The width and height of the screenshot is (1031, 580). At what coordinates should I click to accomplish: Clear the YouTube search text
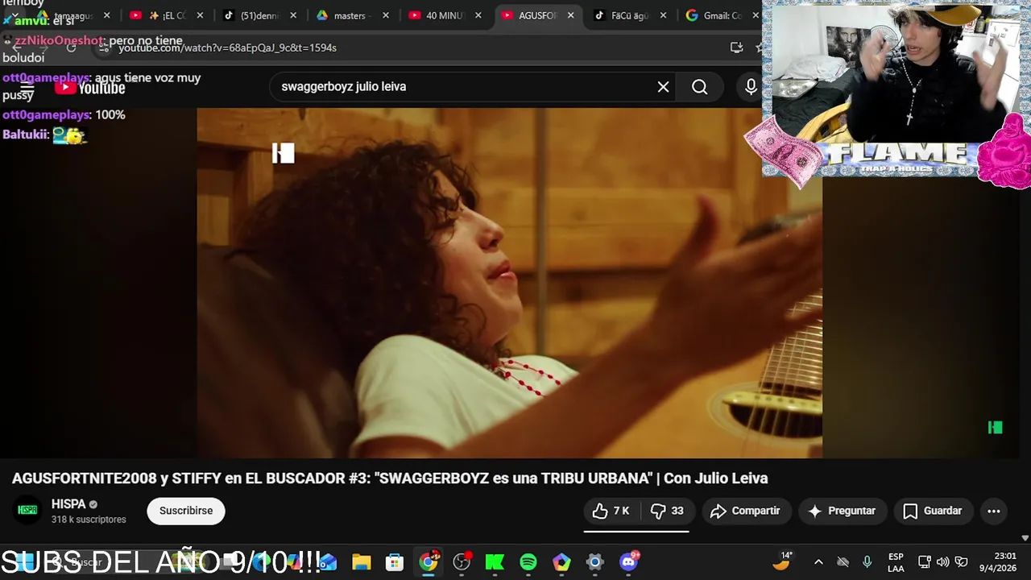[663, 86]
